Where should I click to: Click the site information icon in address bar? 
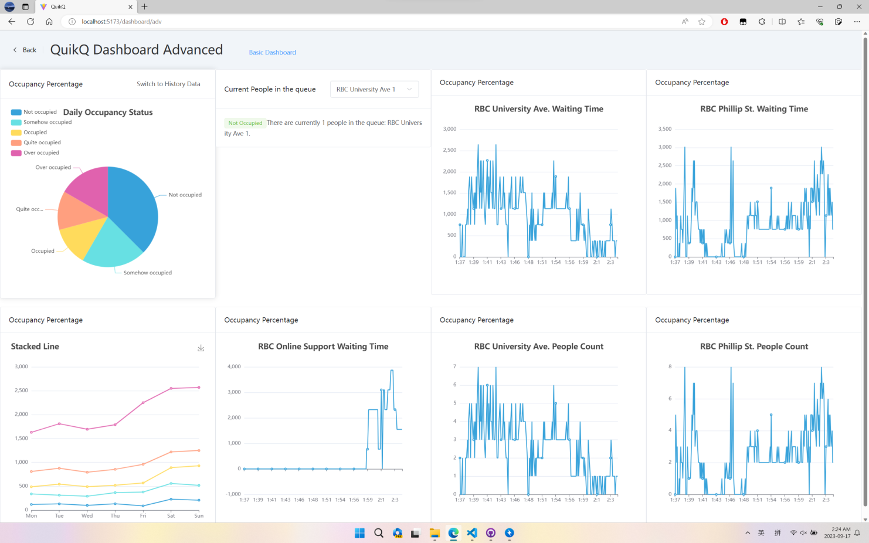click(x=72, y=22)
